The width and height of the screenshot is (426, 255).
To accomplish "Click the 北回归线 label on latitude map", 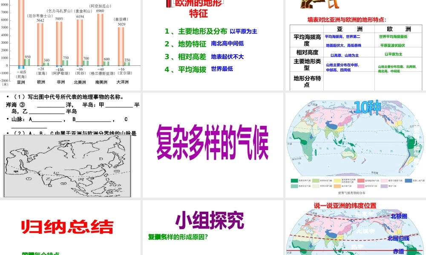I will pyautogui.click(x=398, y=238).
